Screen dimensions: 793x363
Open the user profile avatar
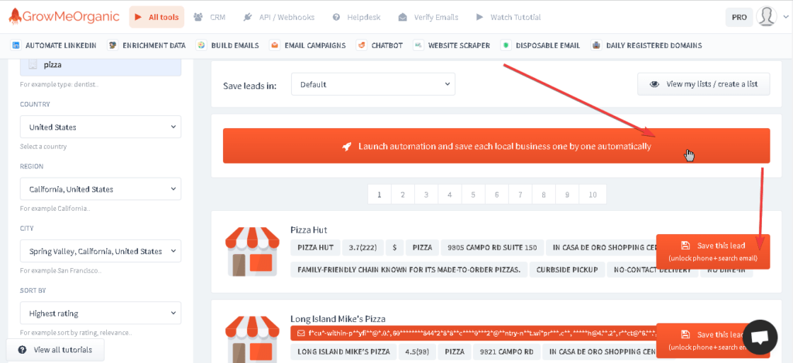pyautogui.click(x=767, y=17)
